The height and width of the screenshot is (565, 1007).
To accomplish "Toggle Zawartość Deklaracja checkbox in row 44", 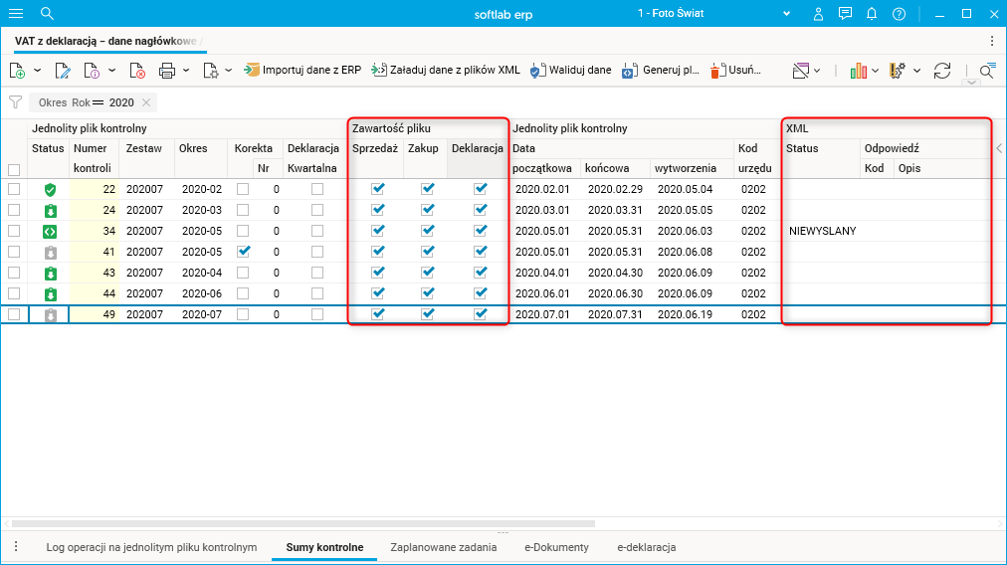I will click(x=480, y=292).
